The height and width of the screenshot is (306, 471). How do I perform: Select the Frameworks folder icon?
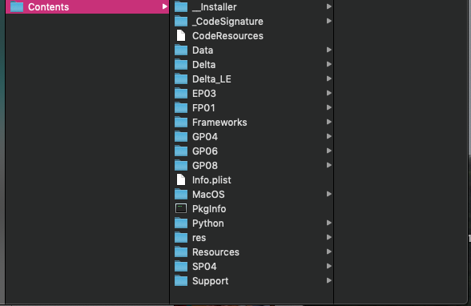point(181,122)
